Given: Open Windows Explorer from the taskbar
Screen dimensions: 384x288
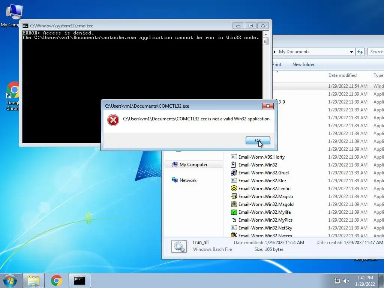Looking at the screenshot, I should coord(33,280).
